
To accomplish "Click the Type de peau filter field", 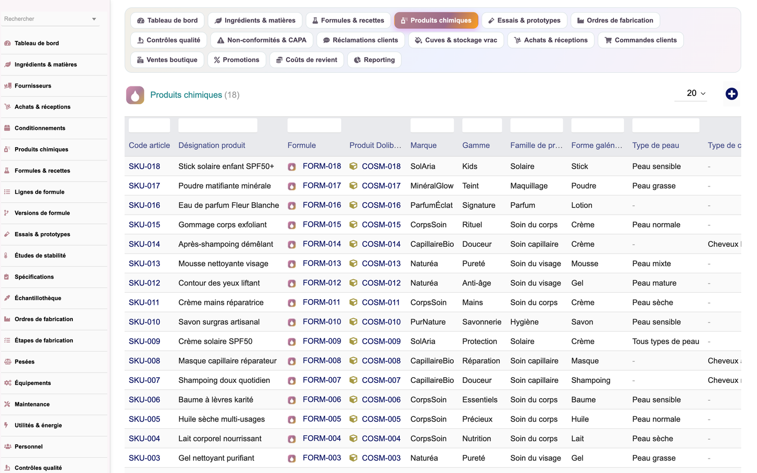I will (x=666, y=125).
